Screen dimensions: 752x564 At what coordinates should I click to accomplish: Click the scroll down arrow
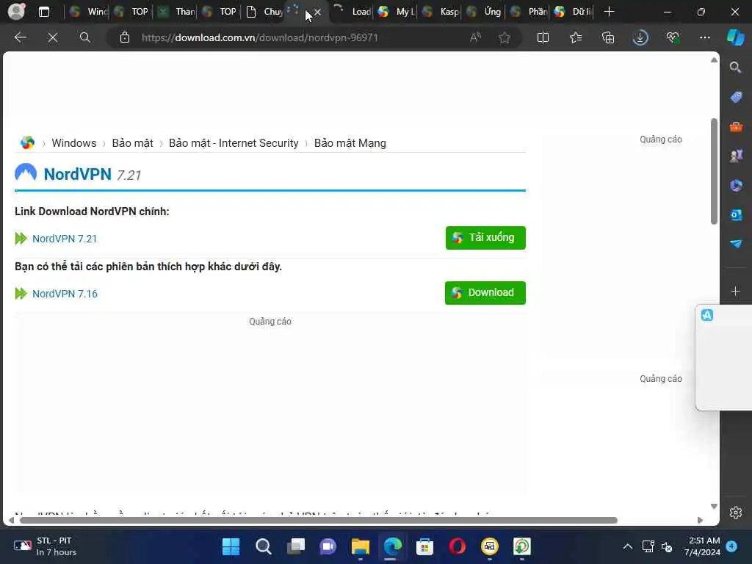point(714,506)
